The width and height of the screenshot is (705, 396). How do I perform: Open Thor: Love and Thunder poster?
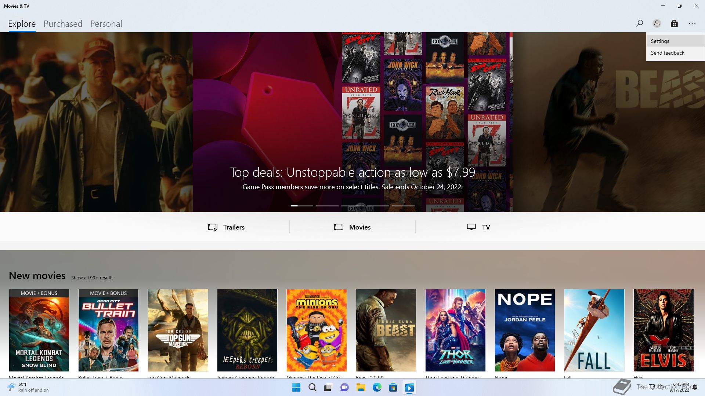point(455,330)
